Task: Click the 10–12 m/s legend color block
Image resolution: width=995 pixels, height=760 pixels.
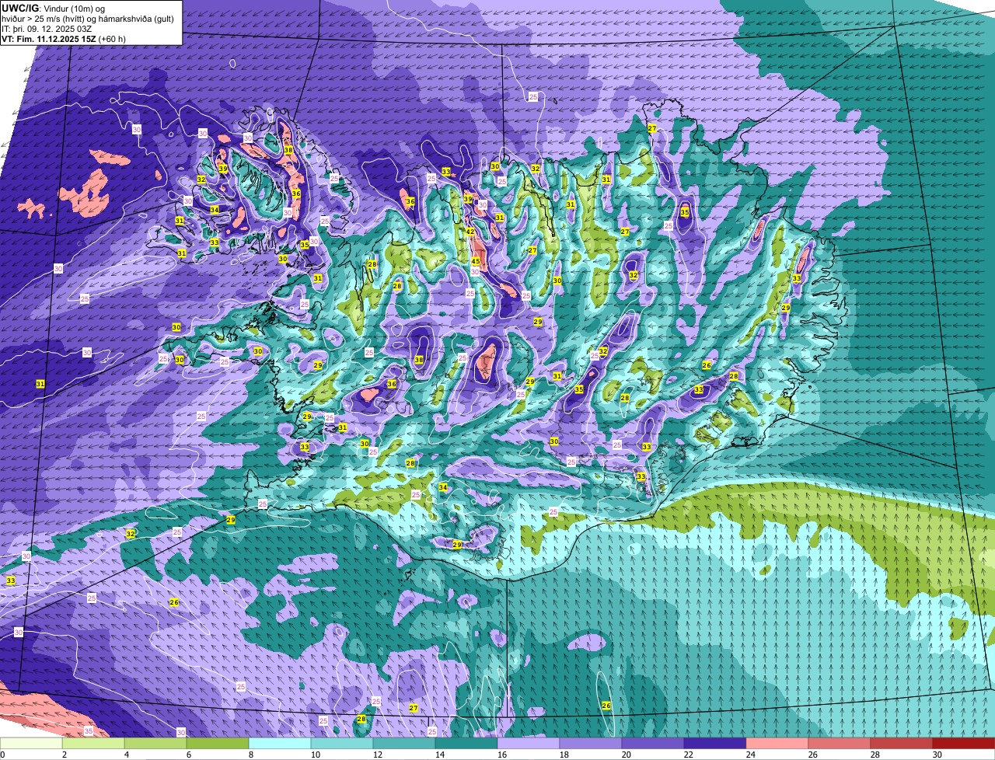Action: [342, 744]
